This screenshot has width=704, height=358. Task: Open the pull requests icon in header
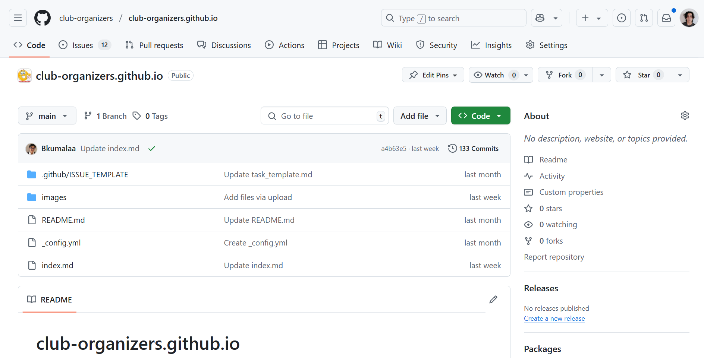point(644,18)
